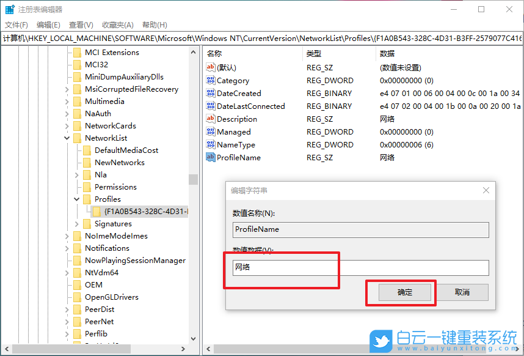Click the binary icon beside DateLastConnected
524x356 pixels.
[x=211, y=106]
